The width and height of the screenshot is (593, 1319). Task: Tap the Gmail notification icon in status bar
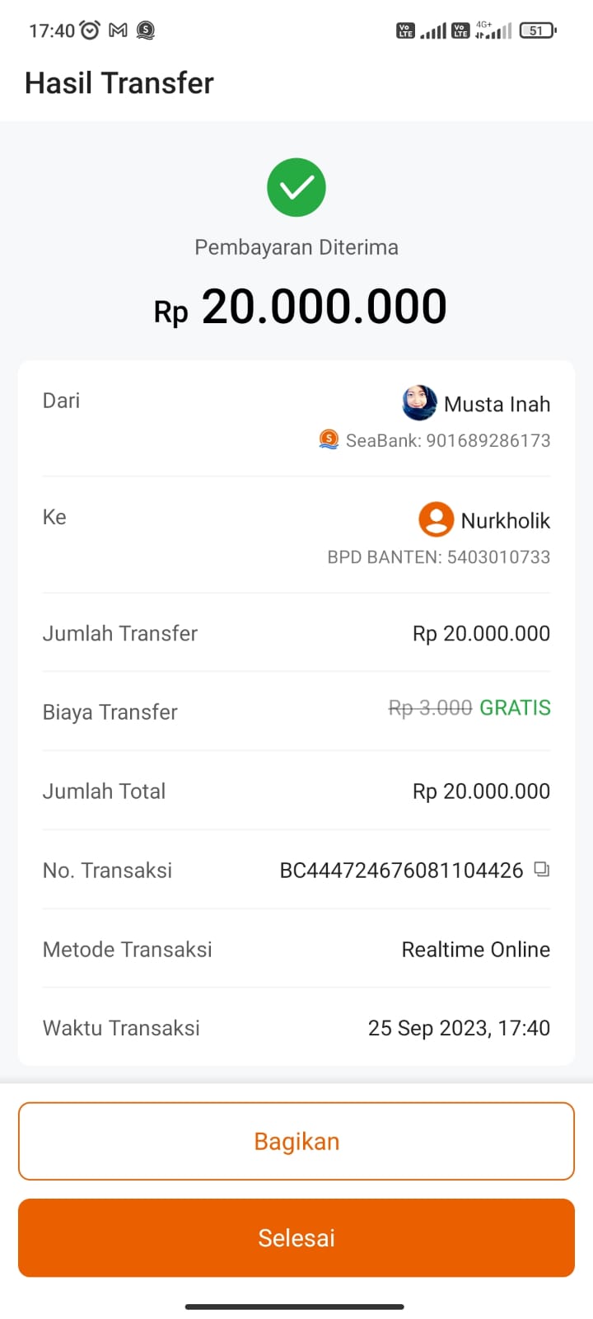tap(119, 31)
